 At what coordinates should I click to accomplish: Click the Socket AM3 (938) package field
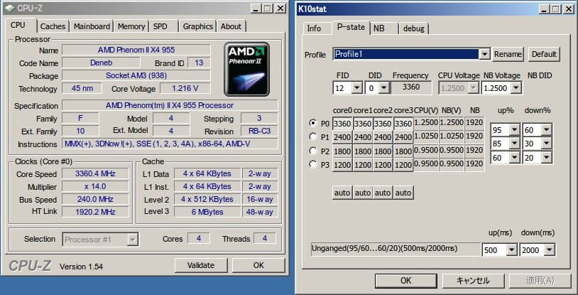pyautogui.click(x=136, y=75)
